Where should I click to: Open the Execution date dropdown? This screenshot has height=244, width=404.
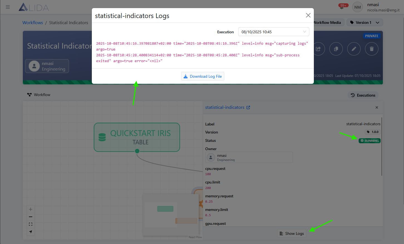(274, 32)
